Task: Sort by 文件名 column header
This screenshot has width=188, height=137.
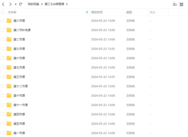Action: tap(12, 12)
